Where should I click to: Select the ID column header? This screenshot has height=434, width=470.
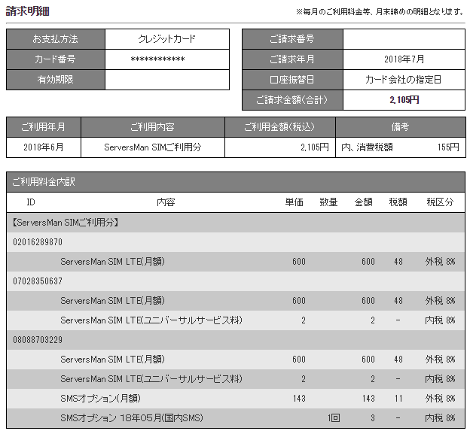pos(31,202)
